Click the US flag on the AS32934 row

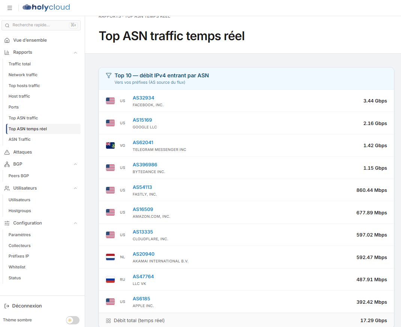coord(111,101)
